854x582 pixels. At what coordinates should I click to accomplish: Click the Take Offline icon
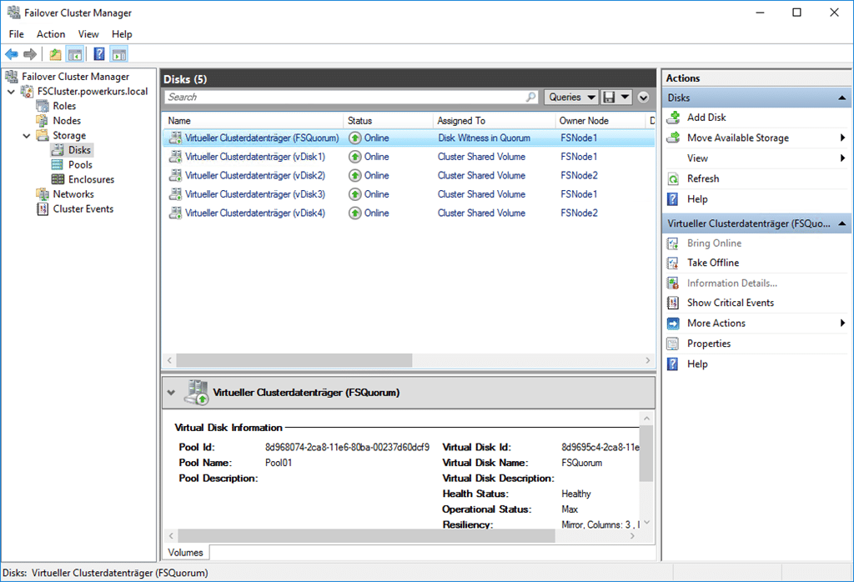pos(673,263)
